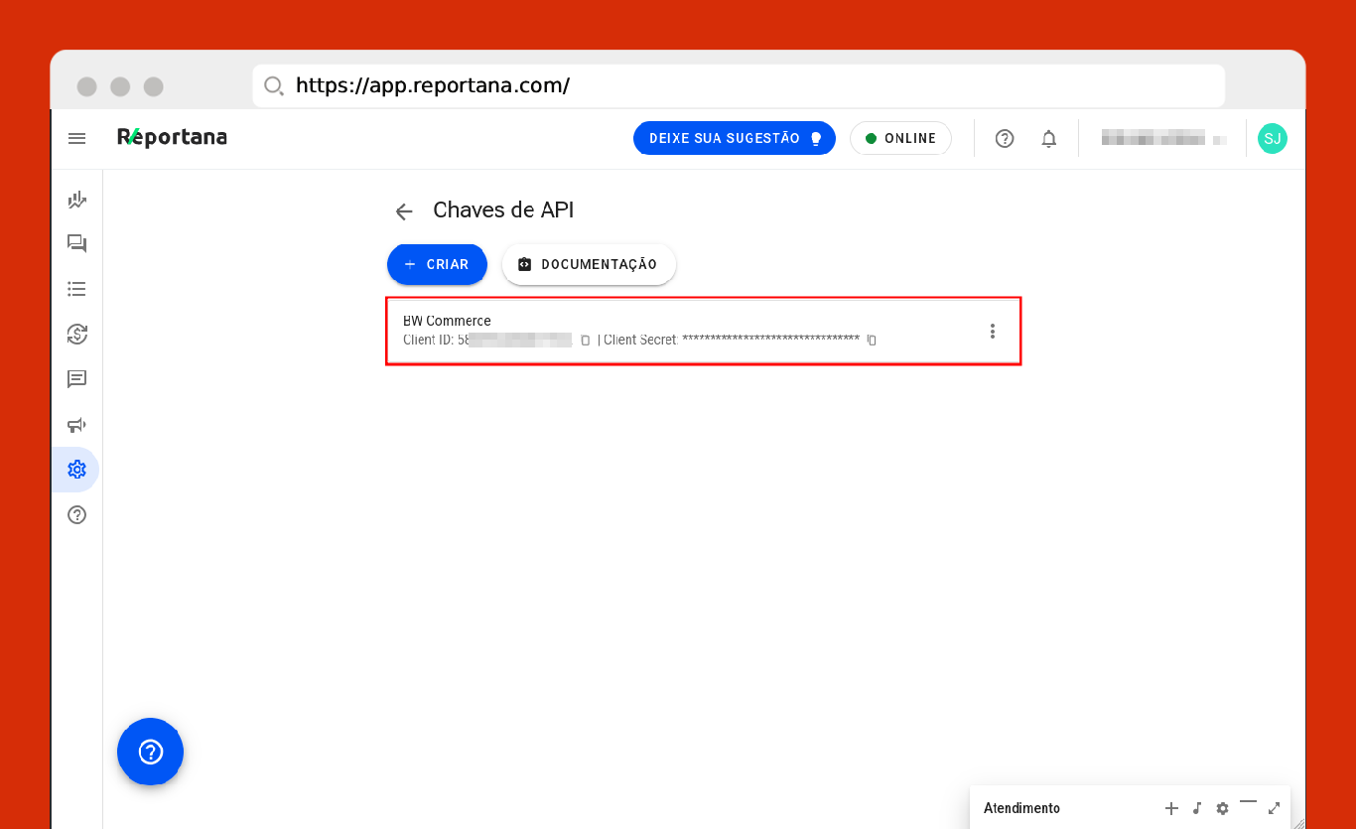1356x829 pixels.
Task: Open the SJ user avatar menu
Action: 1272,139
